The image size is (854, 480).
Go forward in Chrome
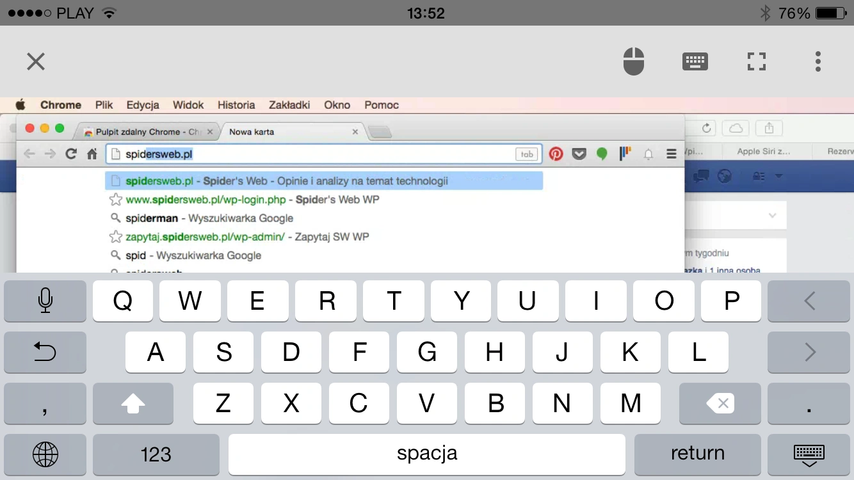click(50, 154)
